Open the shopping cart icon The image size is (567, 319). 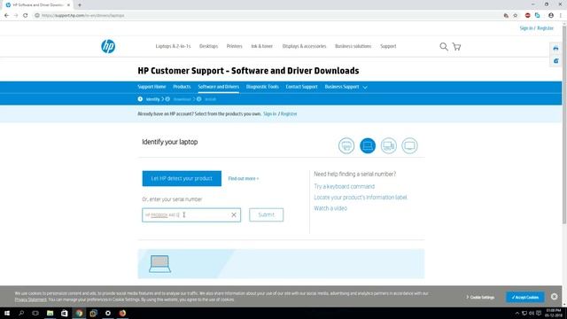click(457, 46)
